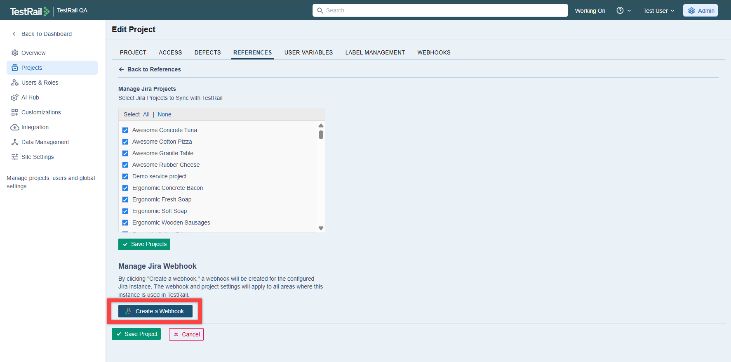Click the TestRail QA instance name
Image resolution: width=731 pixels, height=362 pixels.
click(72, 10)
